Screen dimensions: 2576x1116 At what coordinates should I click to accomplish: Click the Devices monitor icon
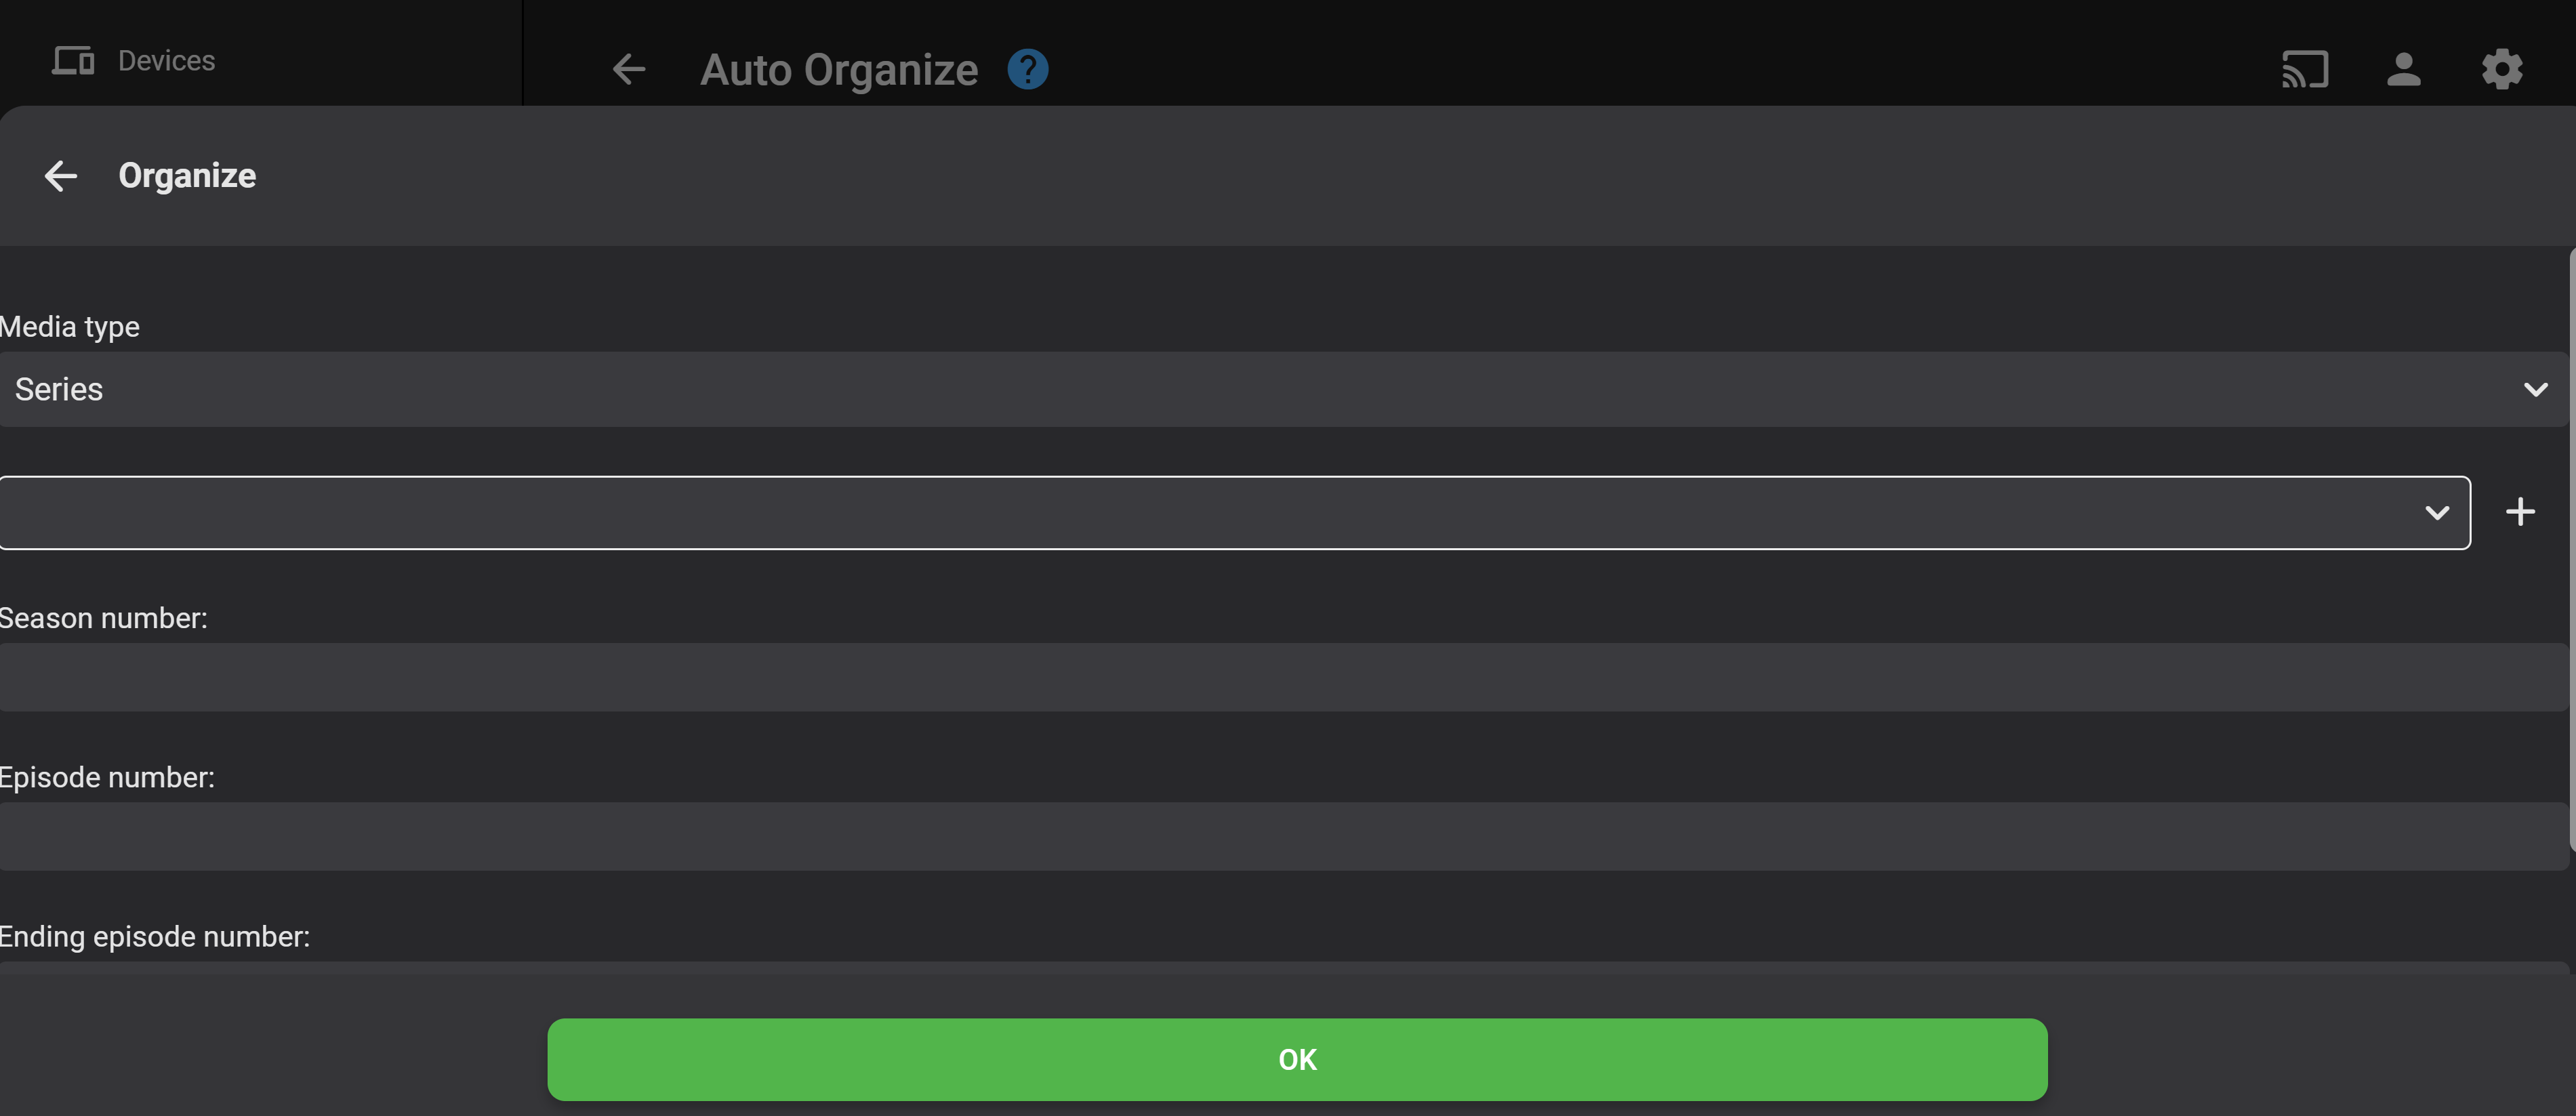tap(73, 61)
